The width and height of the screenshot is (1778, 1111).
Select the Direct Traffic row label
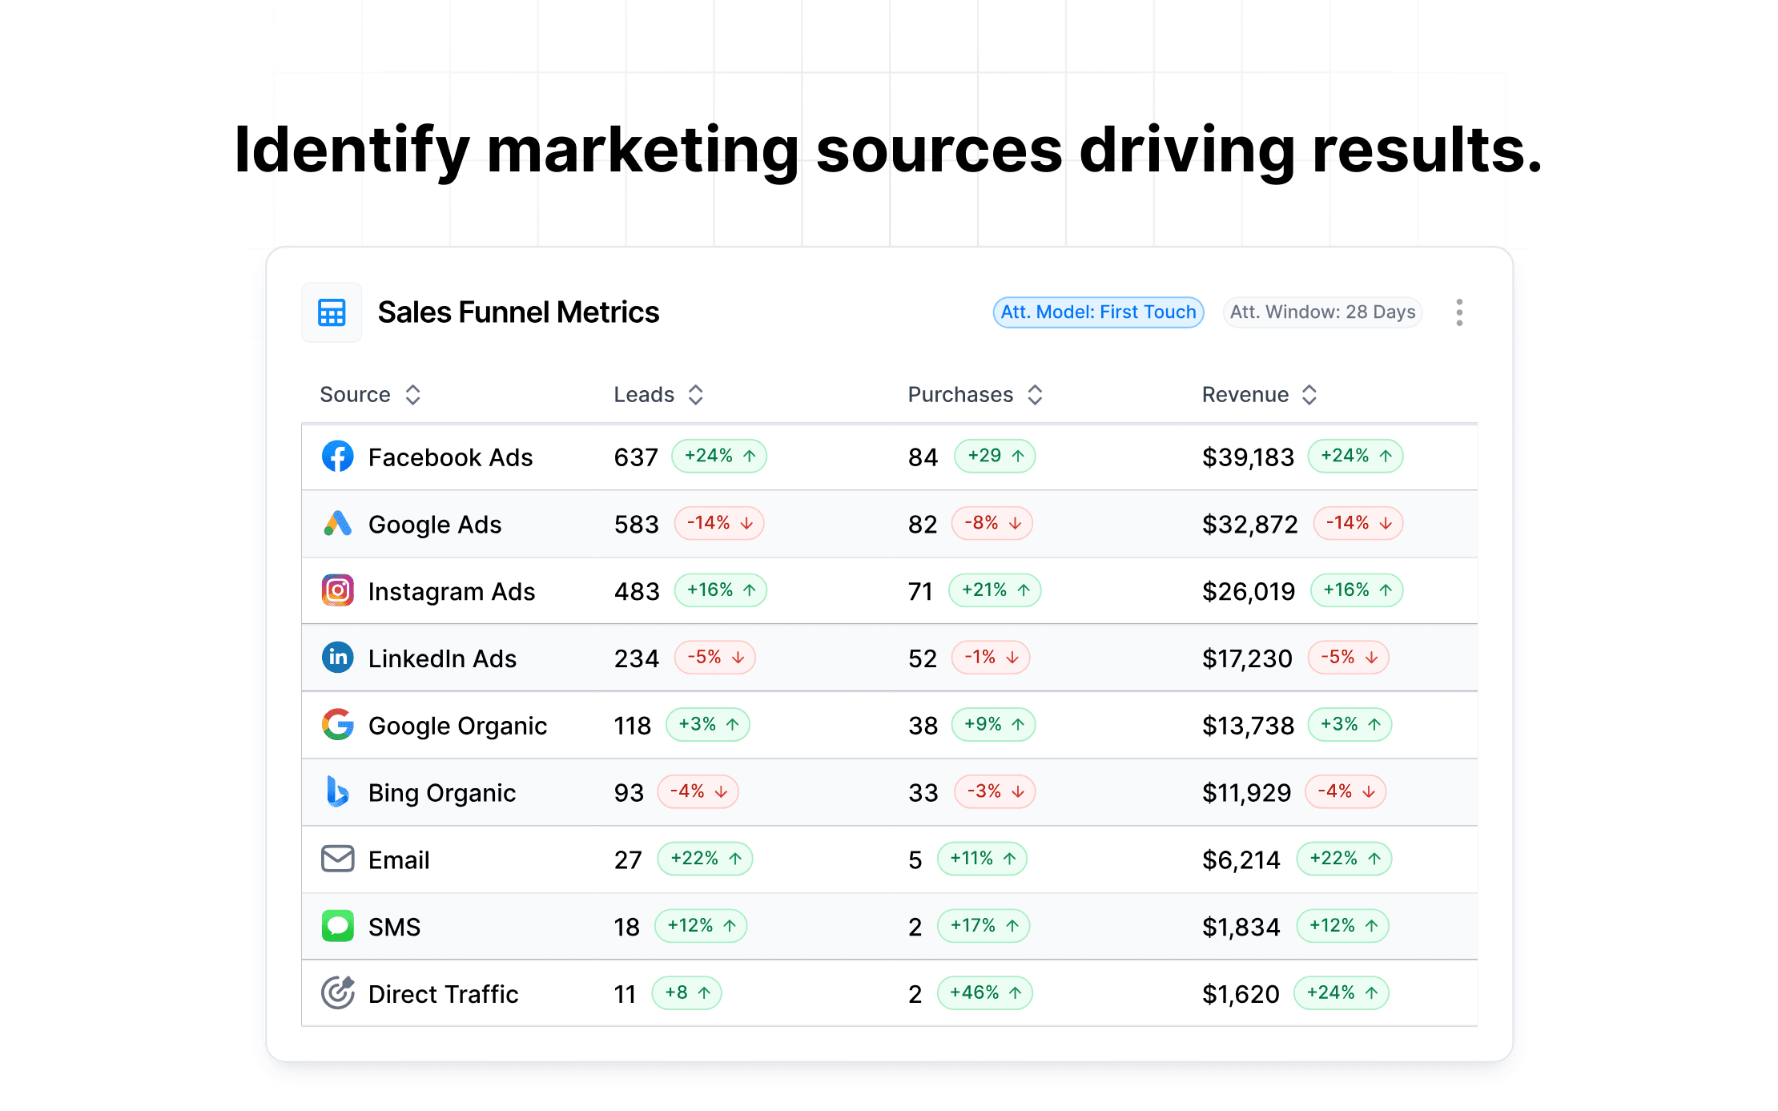[x=443, y=994]
